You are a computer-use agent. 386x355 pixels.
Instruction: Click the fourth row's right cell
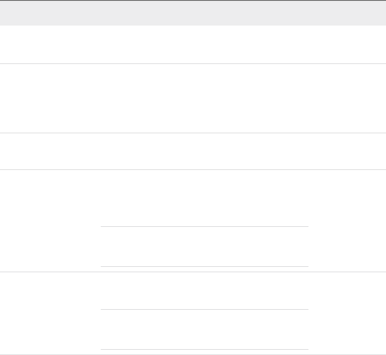click(347, 221)
